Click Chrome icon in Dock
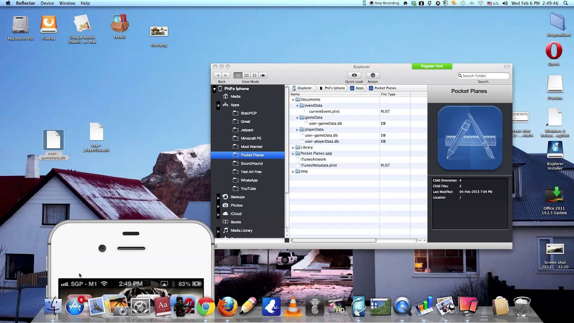574x323 pixels. (205, 307)
